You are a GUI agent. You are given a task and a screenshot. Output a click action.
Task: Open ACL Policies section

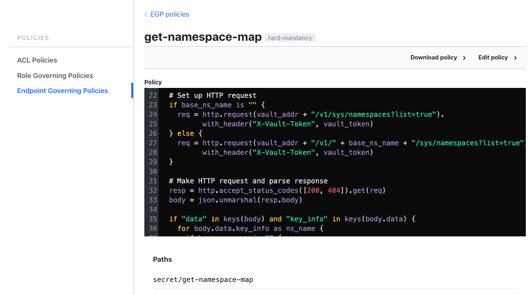pyautogui.click(x=37, y=60)
